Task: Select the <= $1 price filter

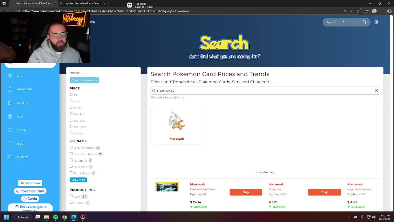Action: tap(71, 101)
